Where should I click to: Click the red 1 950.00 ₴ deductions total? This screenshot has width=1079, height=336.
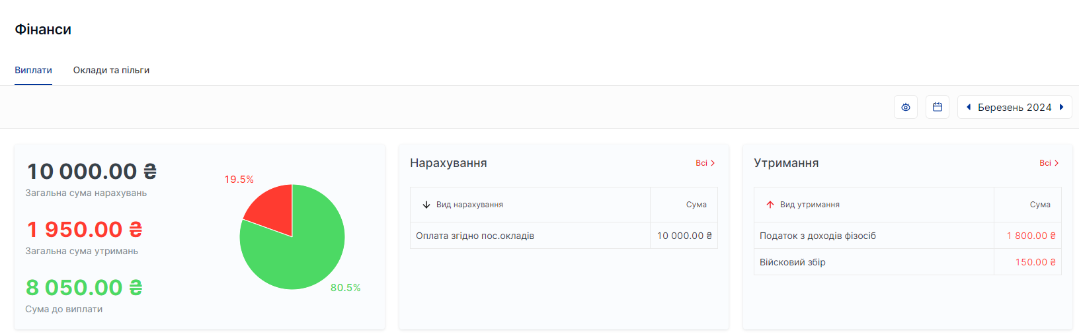[x=84, y=230]
